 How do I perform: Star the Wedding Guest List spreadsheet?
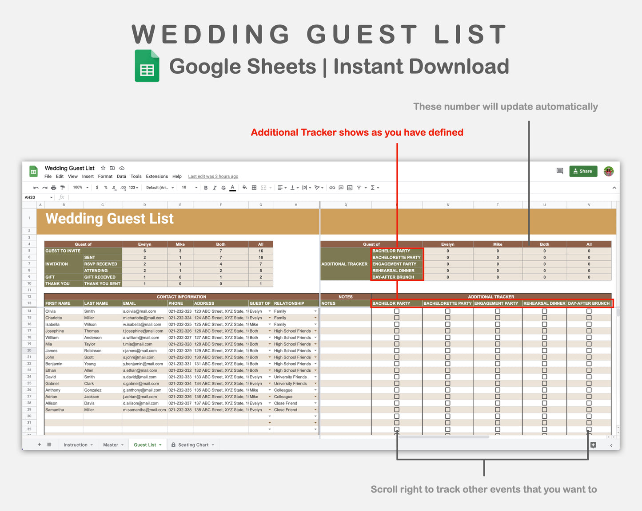[x=103, y=168]
